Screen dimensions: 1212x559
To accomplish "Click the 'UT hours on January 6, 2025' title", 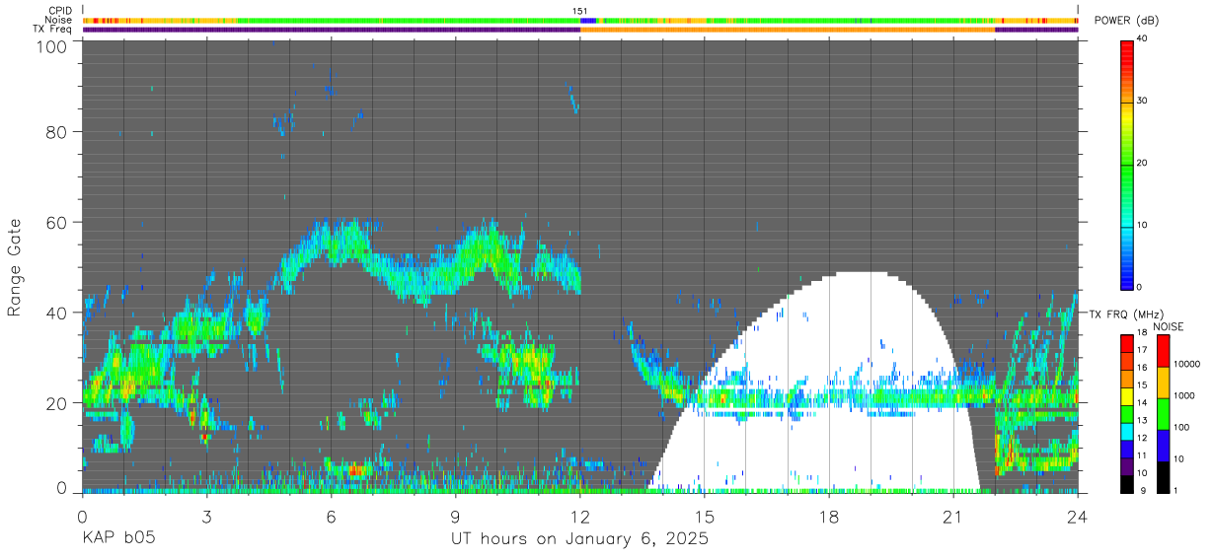I will [x=579, y=538].
